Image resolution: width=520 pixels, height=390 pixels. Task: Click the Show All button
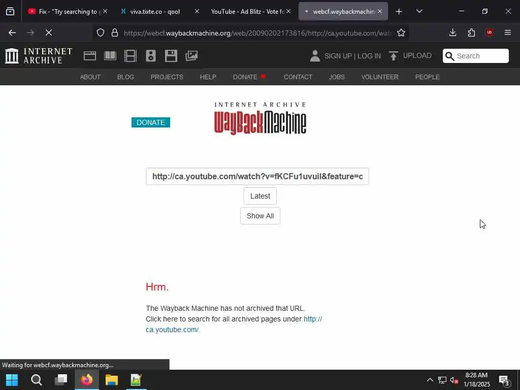[260, 216]
